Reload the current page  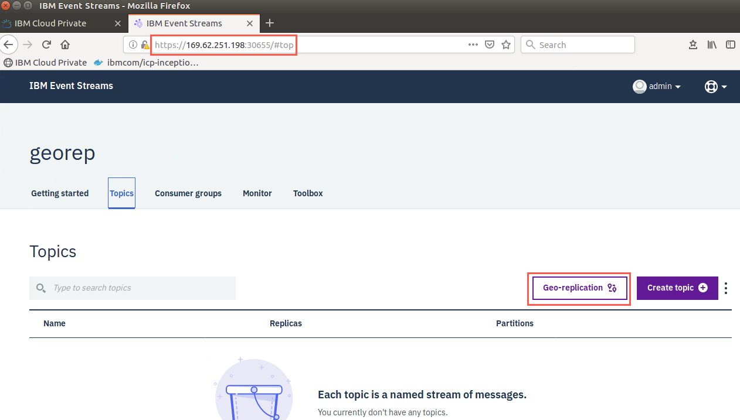(47, 45)
